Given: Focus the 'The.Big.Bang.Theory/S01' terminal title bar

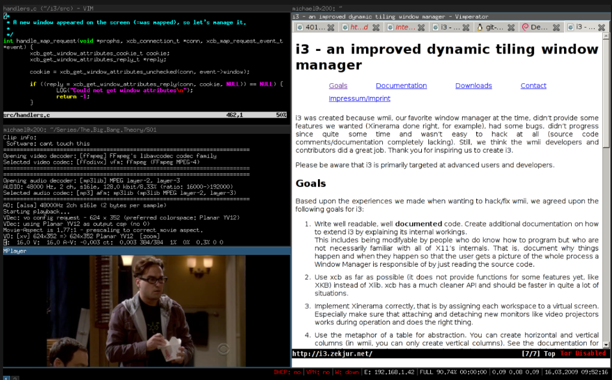Looking at the screenshot, I should pyautogui.click(x=147, y=130).
